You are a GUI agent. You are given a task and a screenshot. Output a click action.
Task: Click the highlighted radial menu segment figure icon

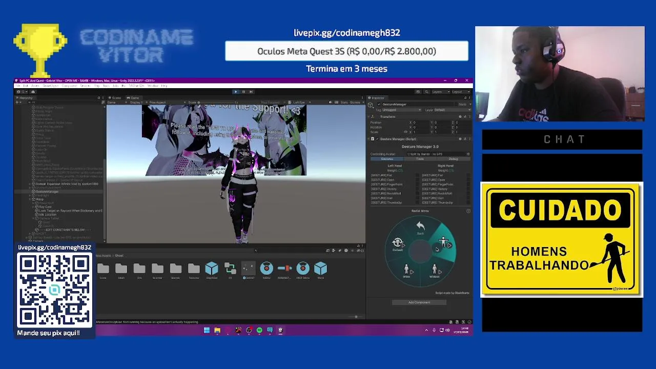click(444, 242)
